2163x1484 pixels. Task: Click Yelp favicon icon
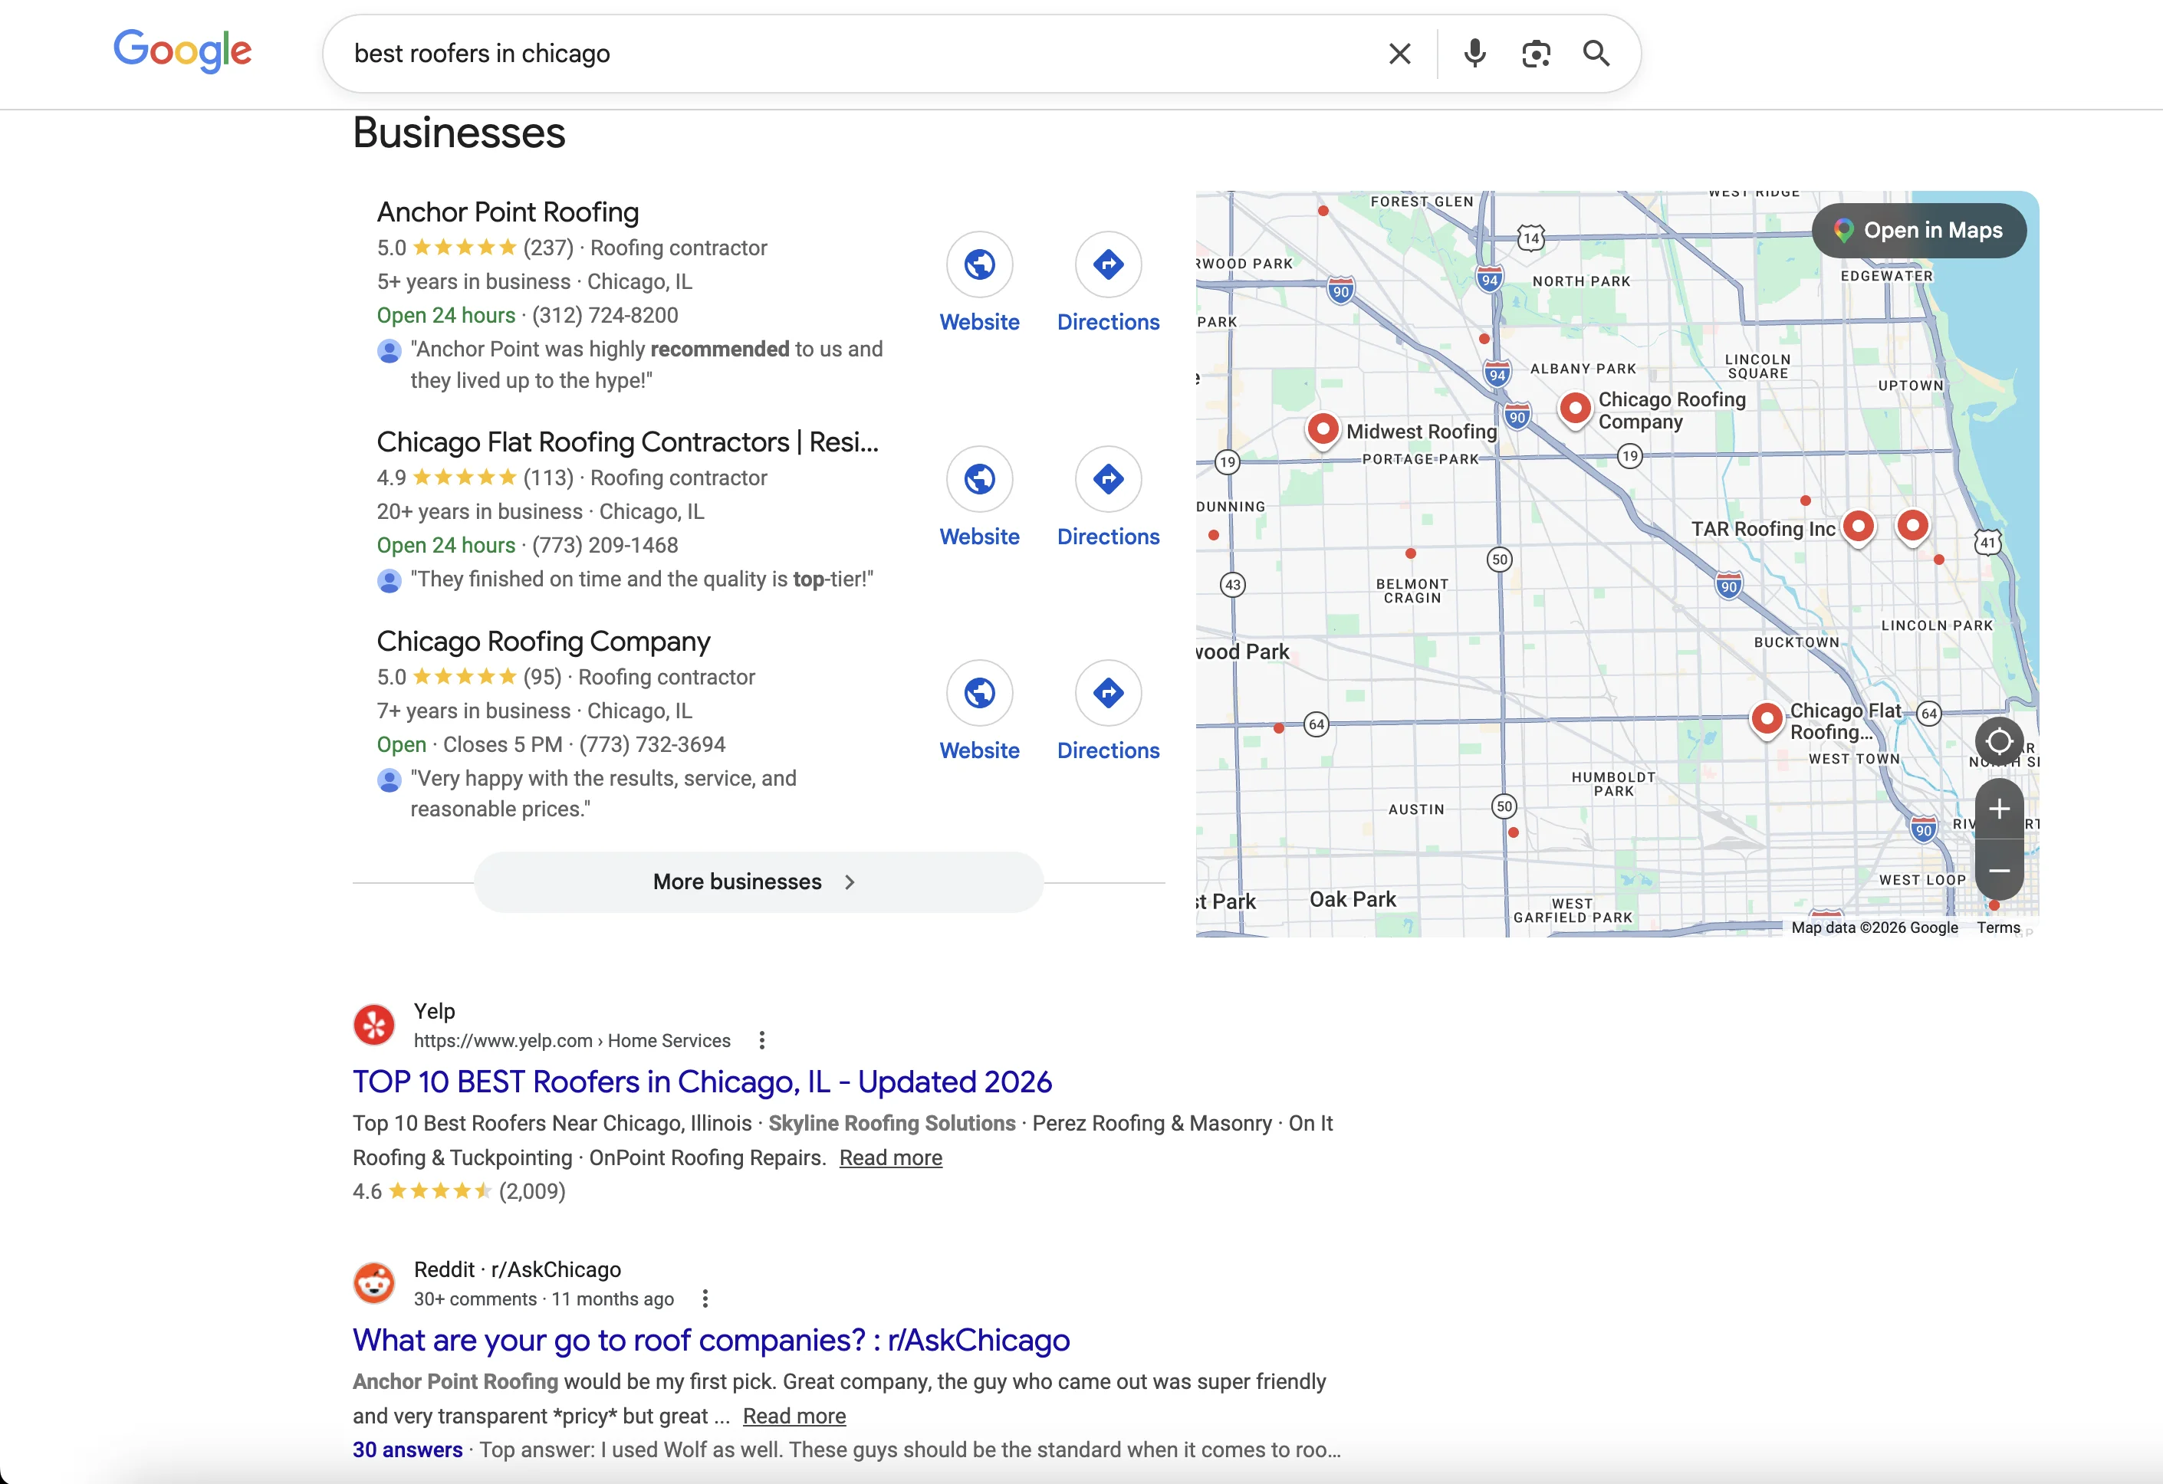click(x=374, y=1026)
